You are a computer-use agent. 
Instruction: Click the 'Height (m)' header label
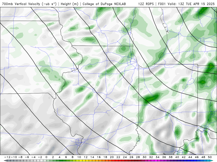point(70,4)
